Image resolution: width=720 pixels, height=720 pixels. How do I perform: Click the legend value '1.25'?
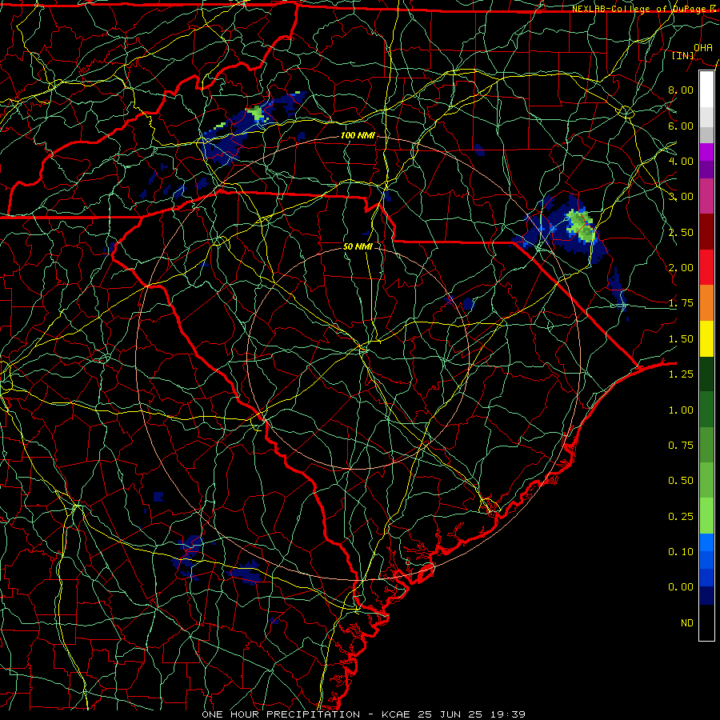click(x=681, y=374)
